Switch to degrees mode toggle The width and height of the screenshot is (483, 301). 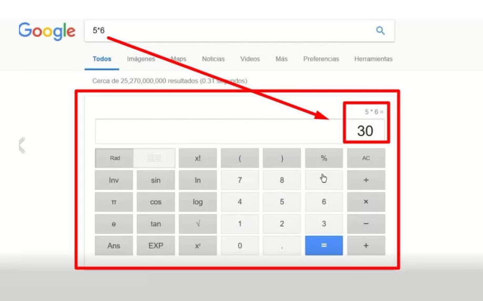pyautogui.click(x=154, y=158)
